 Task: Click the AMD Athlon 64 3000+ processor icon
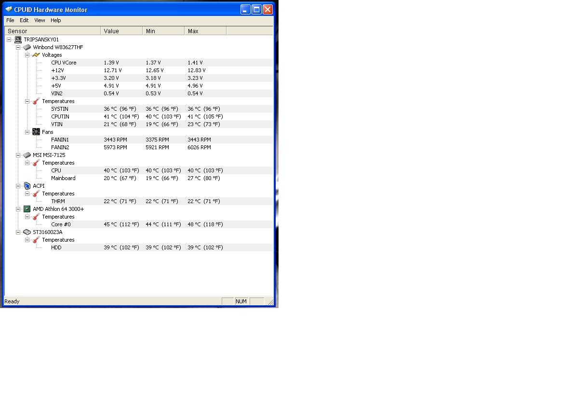(x=27, y=209)
